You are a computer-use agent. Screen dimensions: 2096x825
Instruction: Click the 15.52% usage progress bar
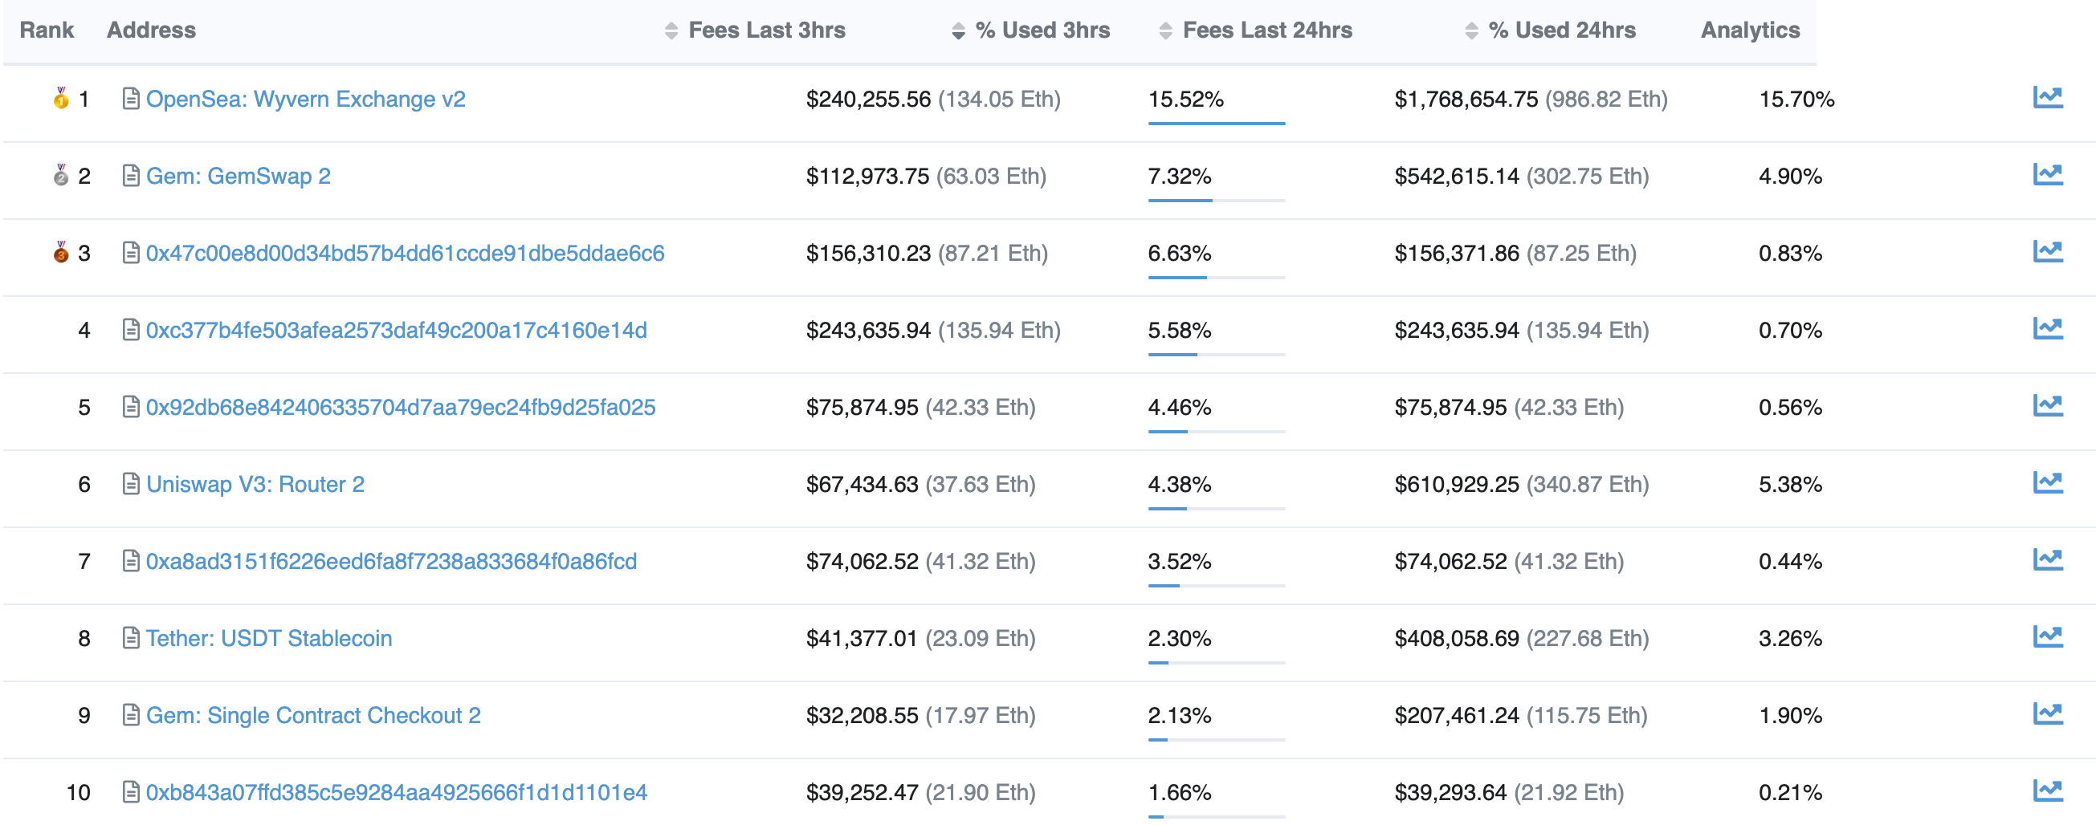1216,124
